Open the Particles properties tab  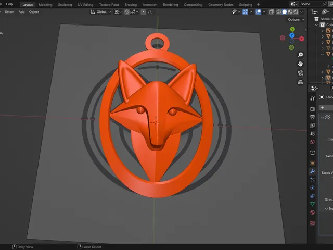point(312,180)
